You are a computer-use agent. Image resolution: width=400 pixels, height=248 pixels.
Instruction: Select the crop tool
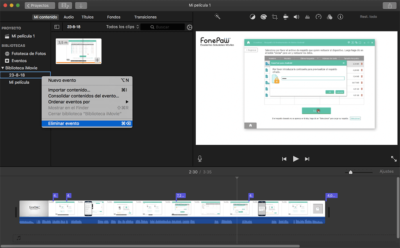click(x=275, y=17)
